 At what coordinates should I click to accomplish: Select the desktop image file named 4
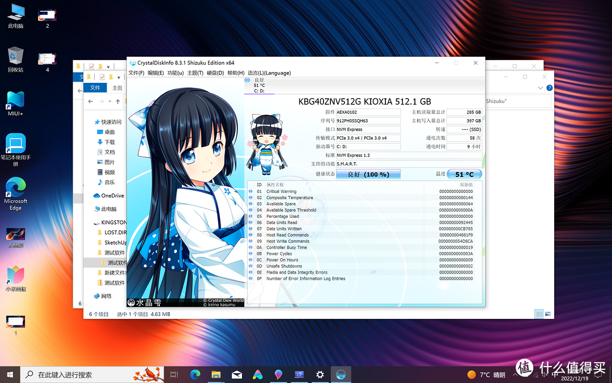click(47, 62)
